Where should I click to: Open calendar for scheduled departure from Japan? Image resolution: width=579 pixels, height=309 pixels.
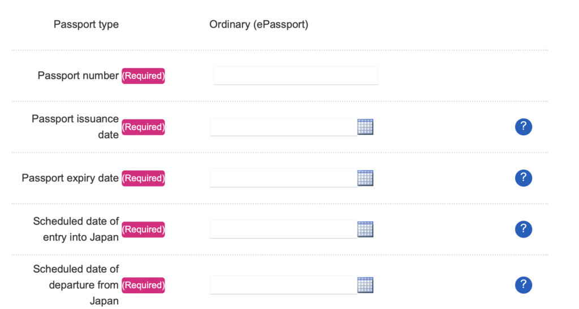point(365,285)
